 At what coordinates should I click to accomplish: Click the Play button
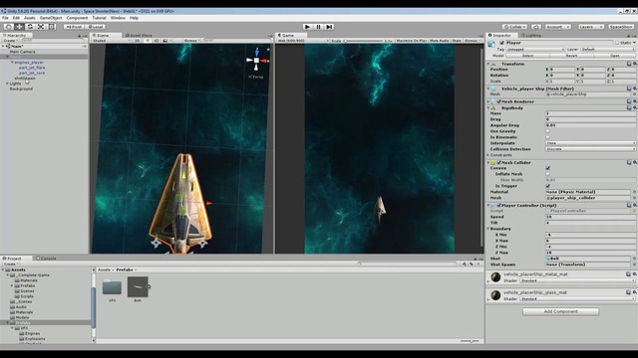tap(308, 27)
